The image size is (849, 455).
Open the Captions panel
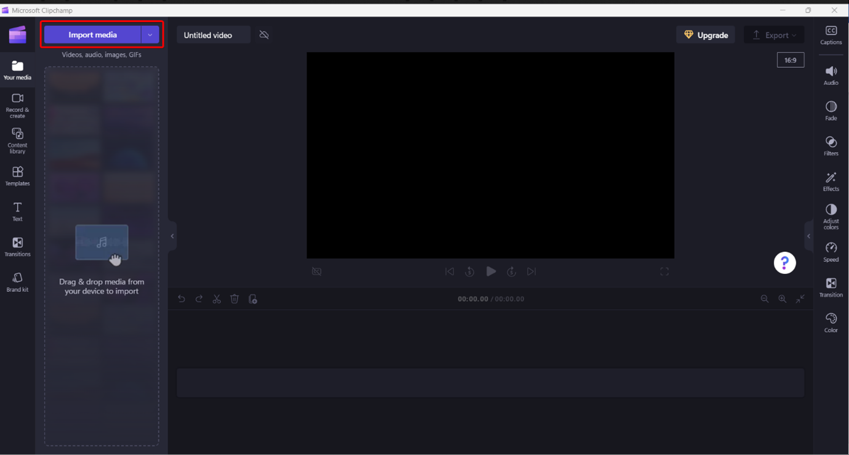tap(831, 35)
